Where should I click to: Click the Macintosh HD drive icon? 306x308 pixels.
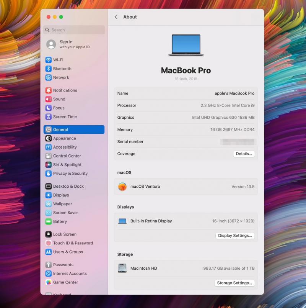[x=122, y=268]
